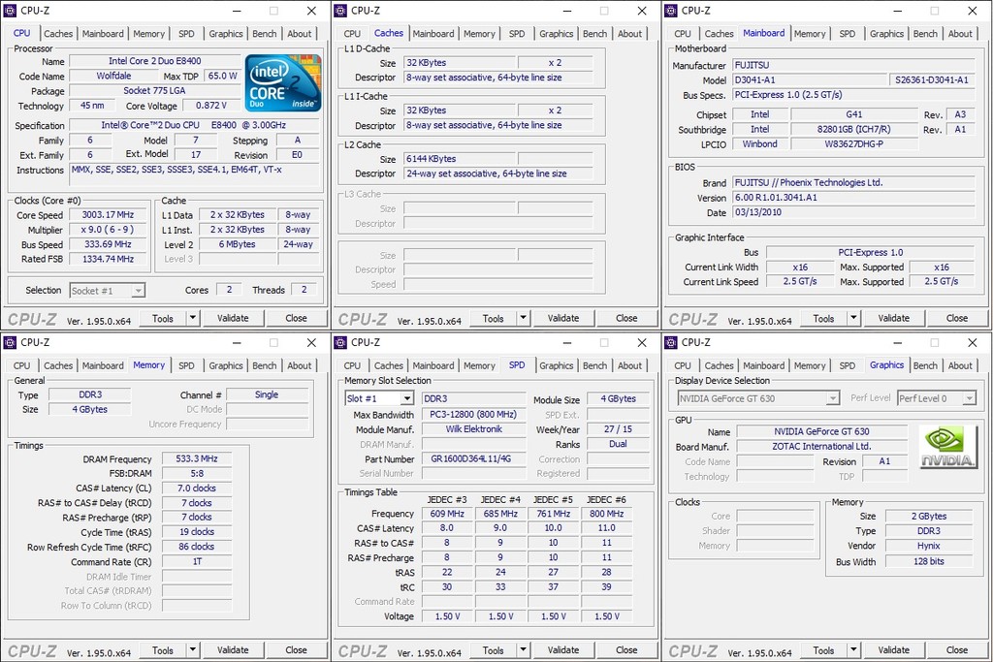Click the NVIDIA logo in Graphics tab
The image size is (993, 662).
pyautogui.click(x=947, y=449)
